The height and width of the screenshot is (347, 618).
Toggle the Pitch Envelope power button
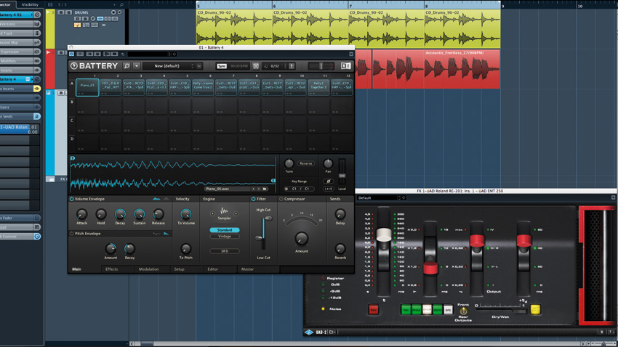coord(72,234)
